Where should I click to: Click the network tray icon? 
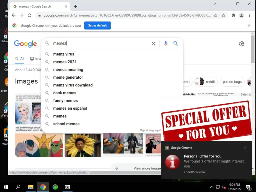218,187
